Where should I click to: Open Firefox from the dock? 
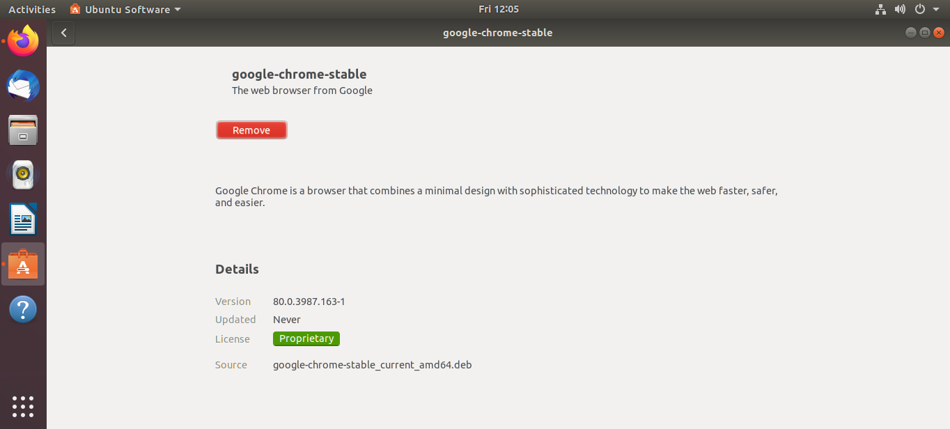pos(23,42)
